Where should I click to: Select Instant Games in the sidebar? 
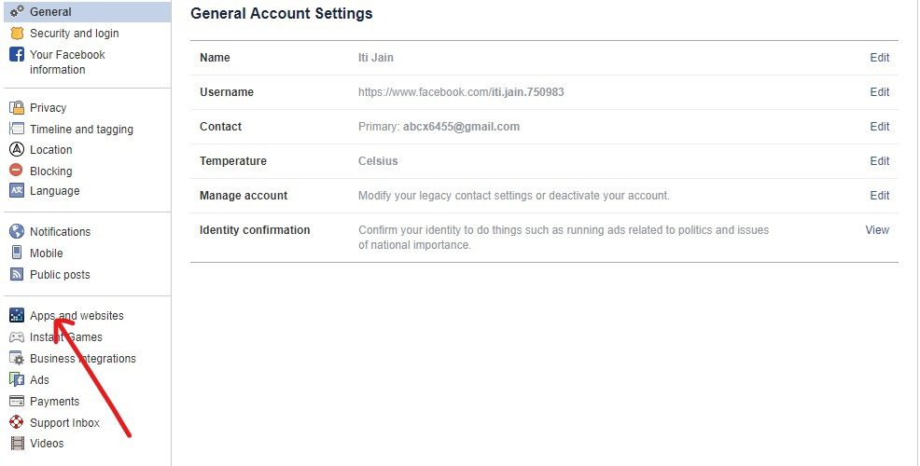point(65,337)
